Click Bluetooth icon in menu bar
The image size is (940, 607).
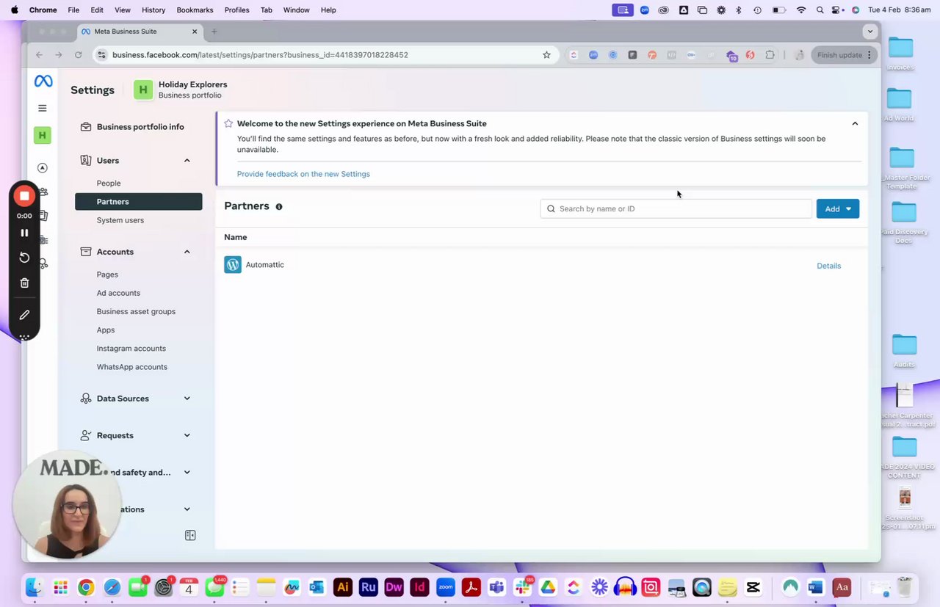[x=739, y=10]
